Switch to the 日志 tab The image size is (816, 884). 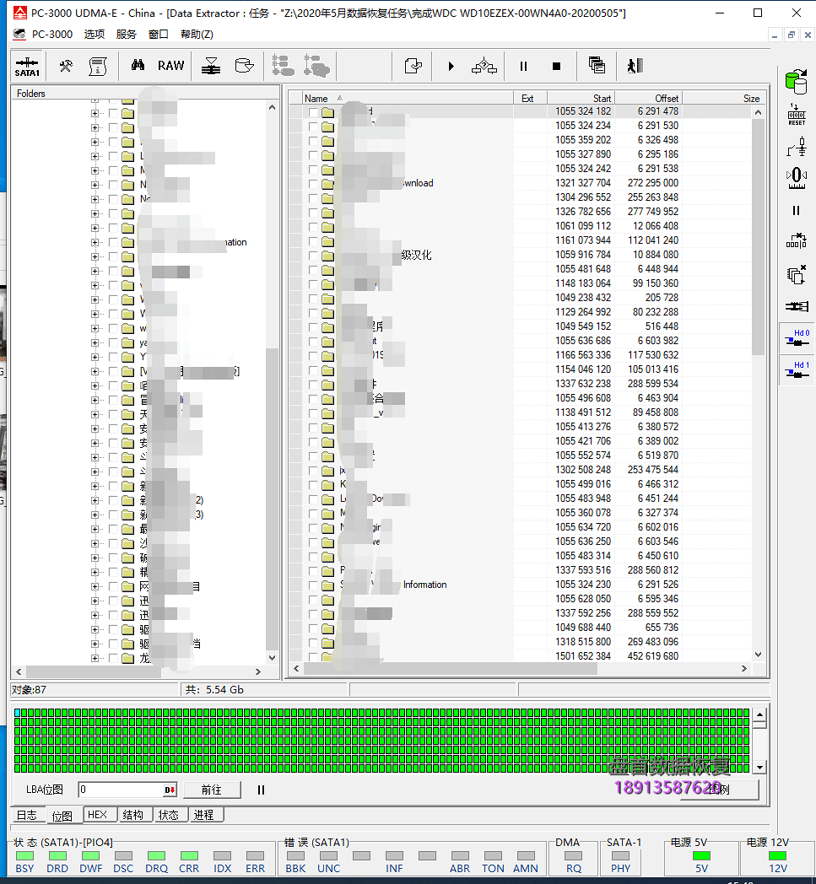coord(26,815)
